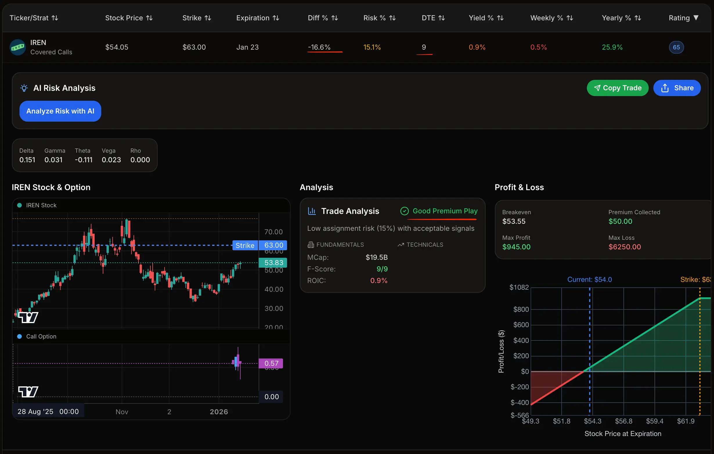Click the Strike 63.00 price line label
This screenshot has height=454, width=714.
coord(260,246)
